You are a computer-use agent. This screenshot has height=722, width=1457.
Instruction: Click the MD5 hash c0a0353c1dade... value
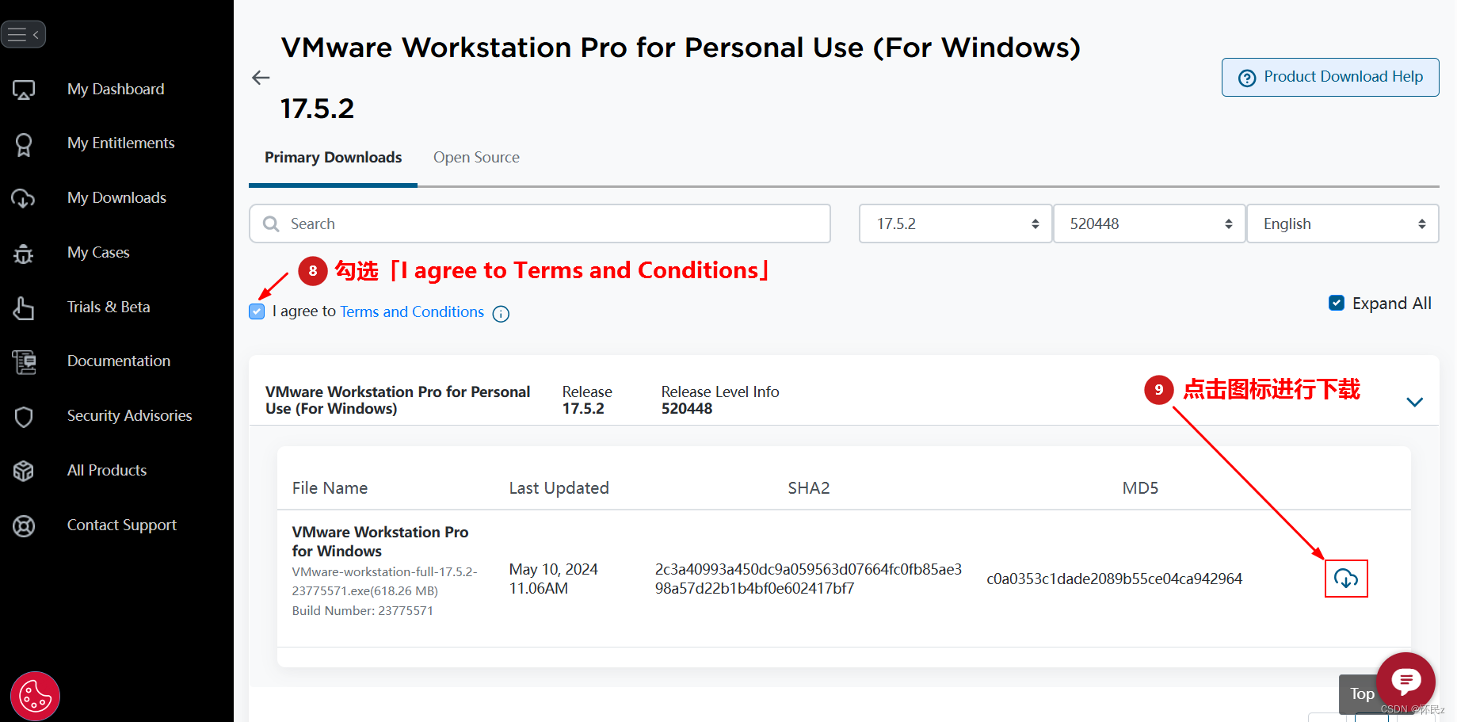(x=1114, y=579)
